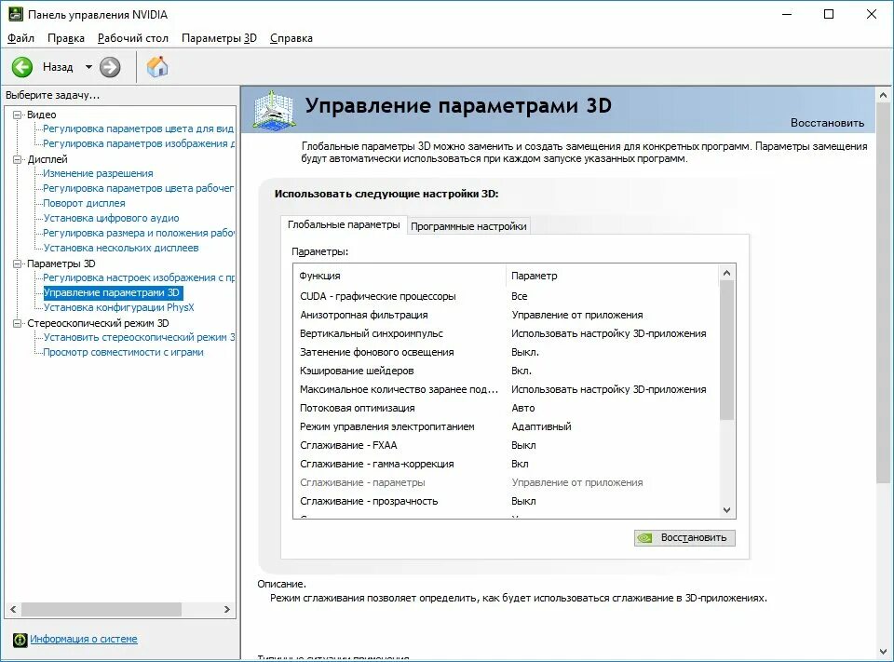The height and width of the screenshot is (662, 894).
Task: Select Затенение фонового освещения row
Action: coord(507,352)
